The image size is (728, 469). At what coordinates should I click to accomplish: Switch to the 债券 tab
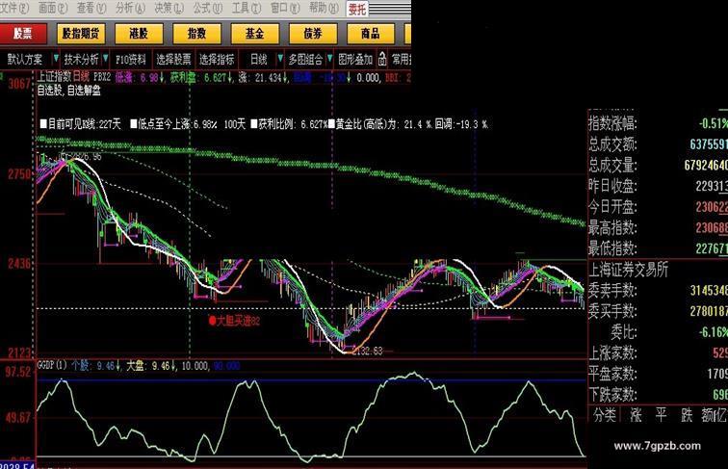coord(312,34)
